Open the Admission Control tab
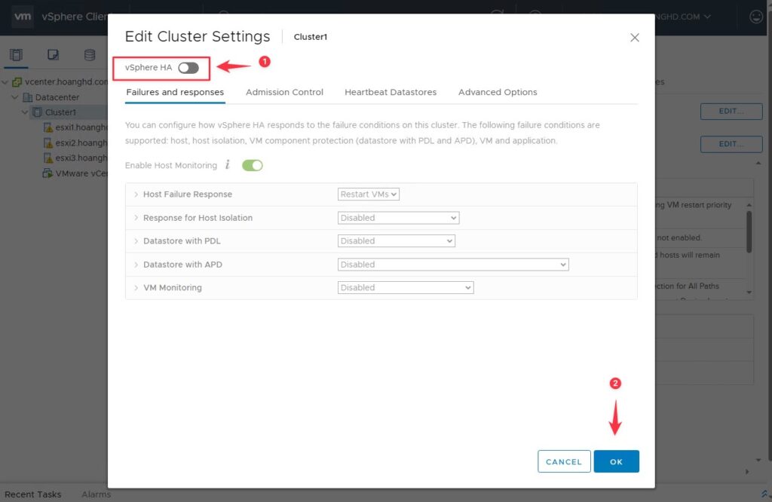This screenshot has width=772, height=502. click(x=284, y=92)
